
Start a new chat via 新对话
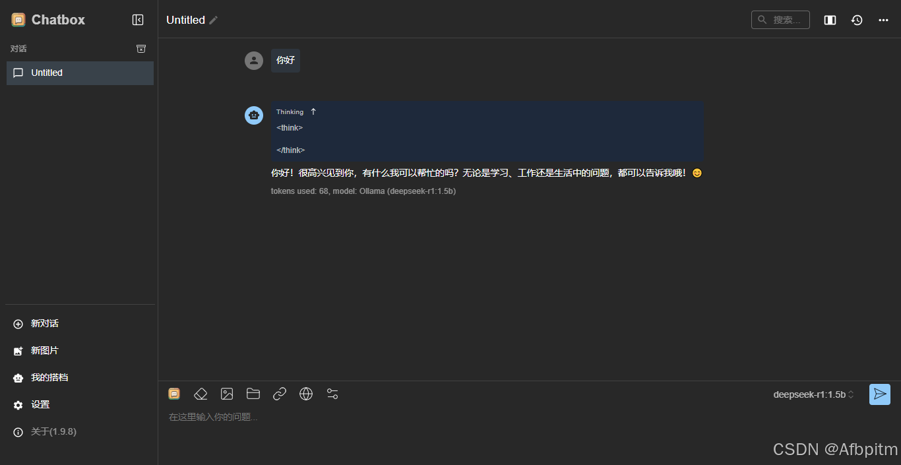point(44,323)
